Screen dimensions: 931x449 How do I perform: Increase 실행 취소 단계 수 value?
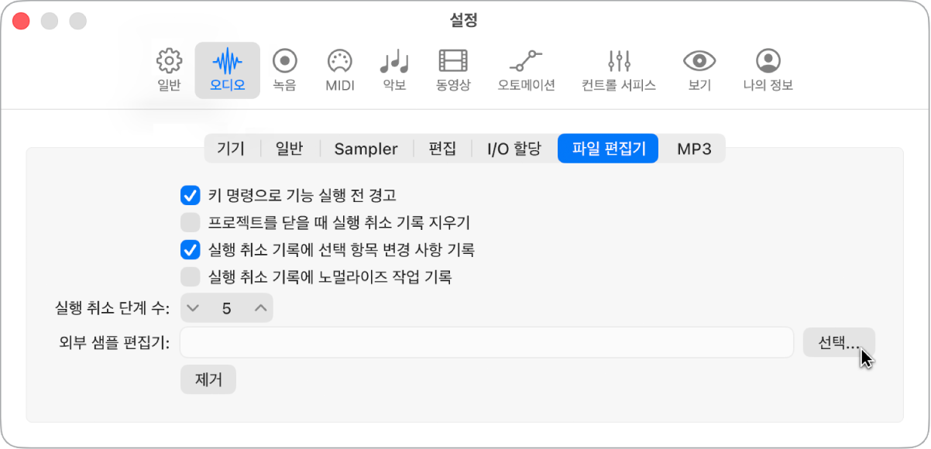pos(259,307)
